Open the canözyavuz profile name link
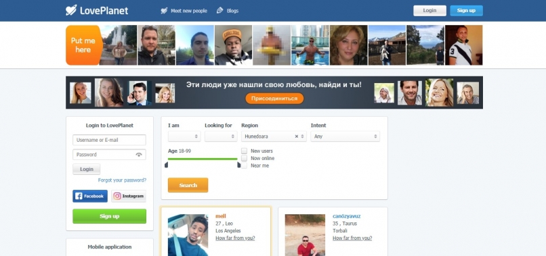The height and width of the screenshot is (256, 546). [x=347, y=216]
